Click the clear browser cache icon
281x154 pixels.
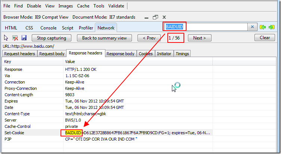pyautogui.click(x=15, y=38)
